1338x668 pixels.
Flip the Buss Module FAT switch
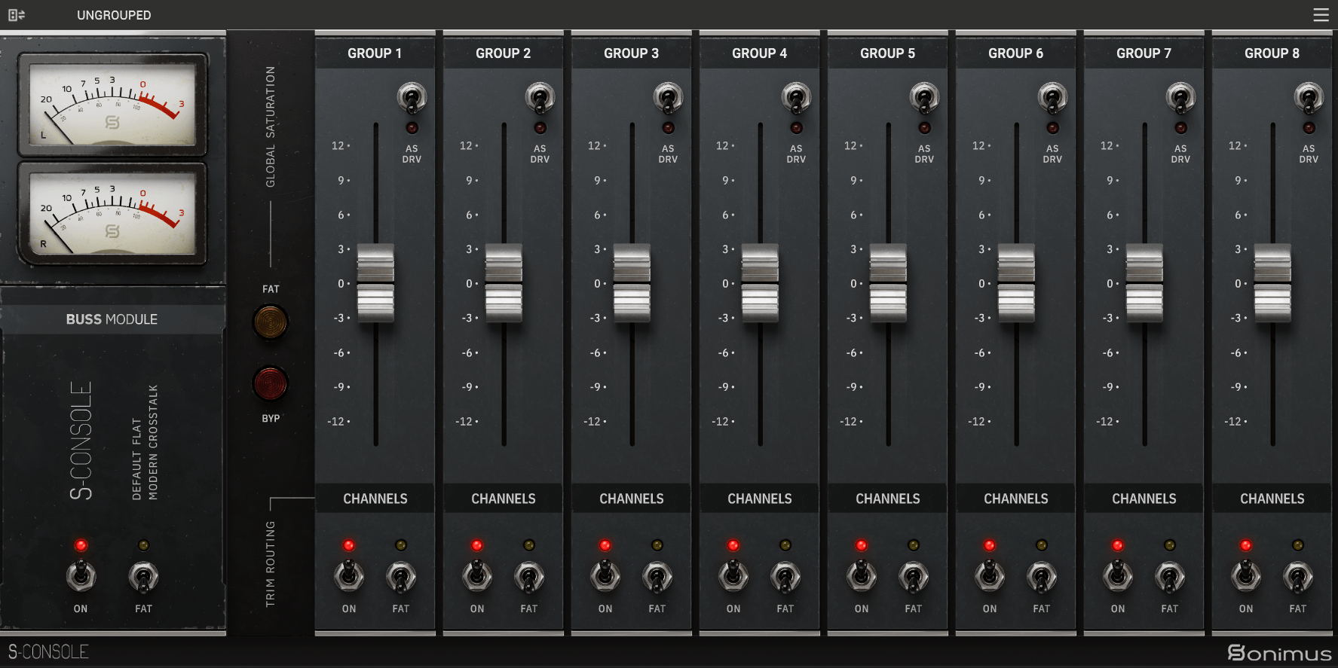coord(143,576)
